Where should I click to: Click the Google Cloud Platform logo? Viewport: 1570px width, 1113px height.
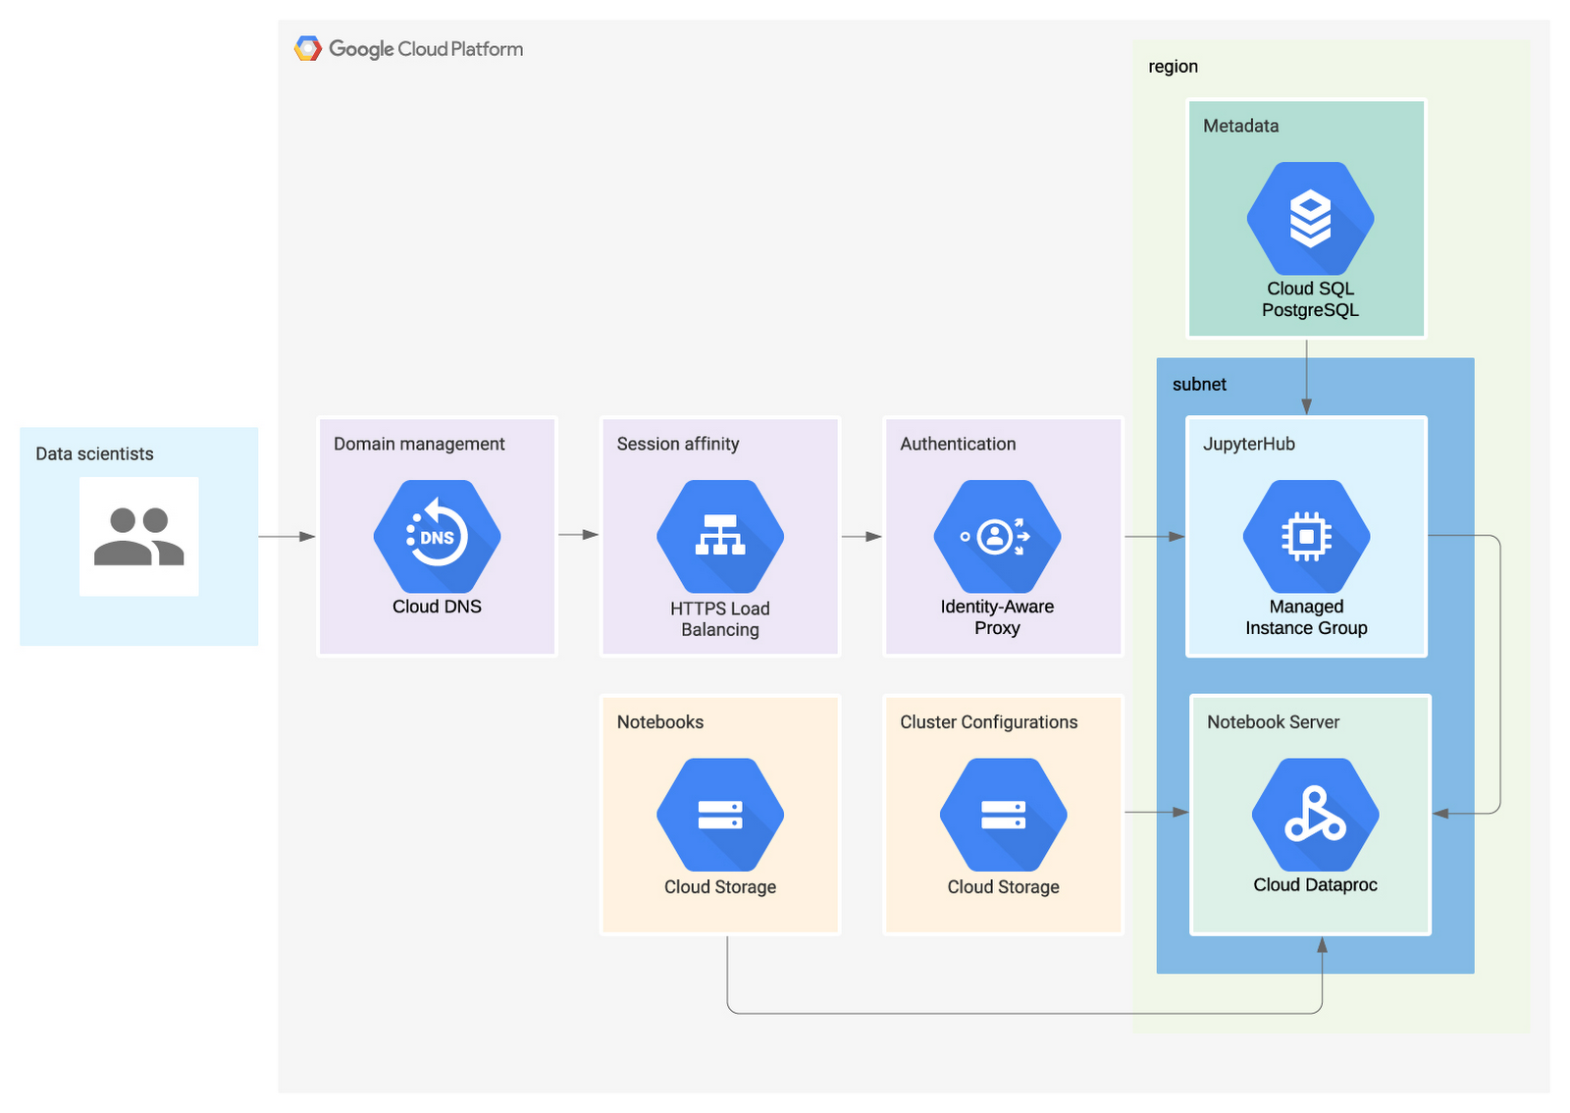pyautogui.click(x=308, y=49)
